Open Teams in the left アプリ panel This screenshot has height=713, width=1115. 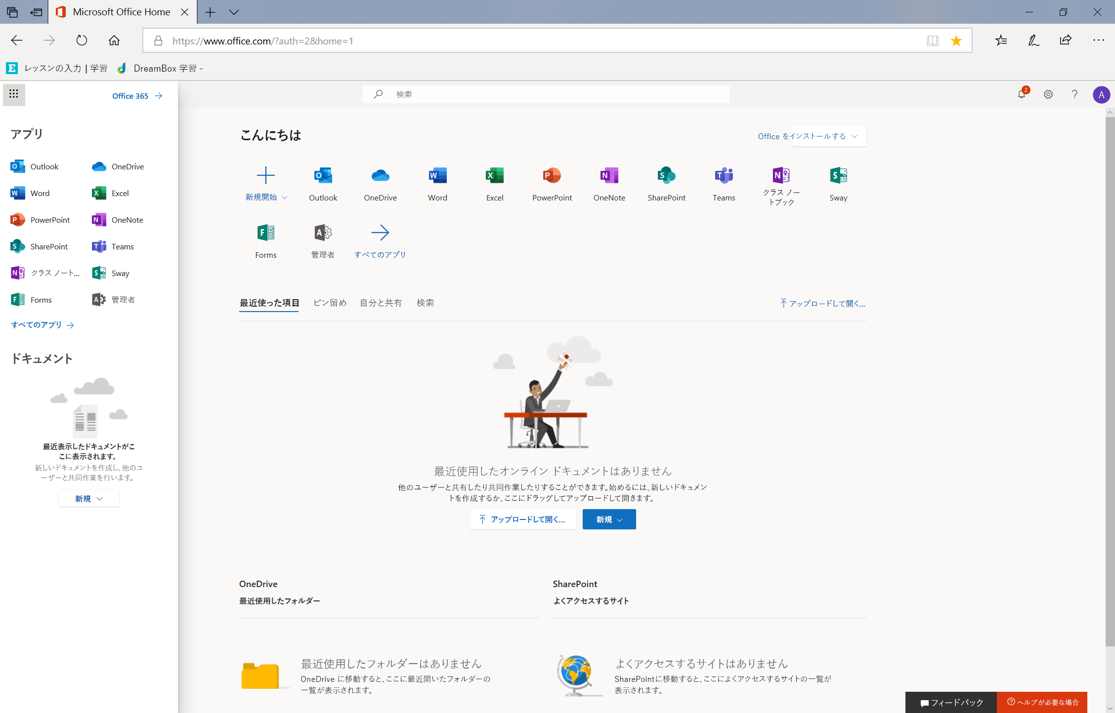pos(113,246)
